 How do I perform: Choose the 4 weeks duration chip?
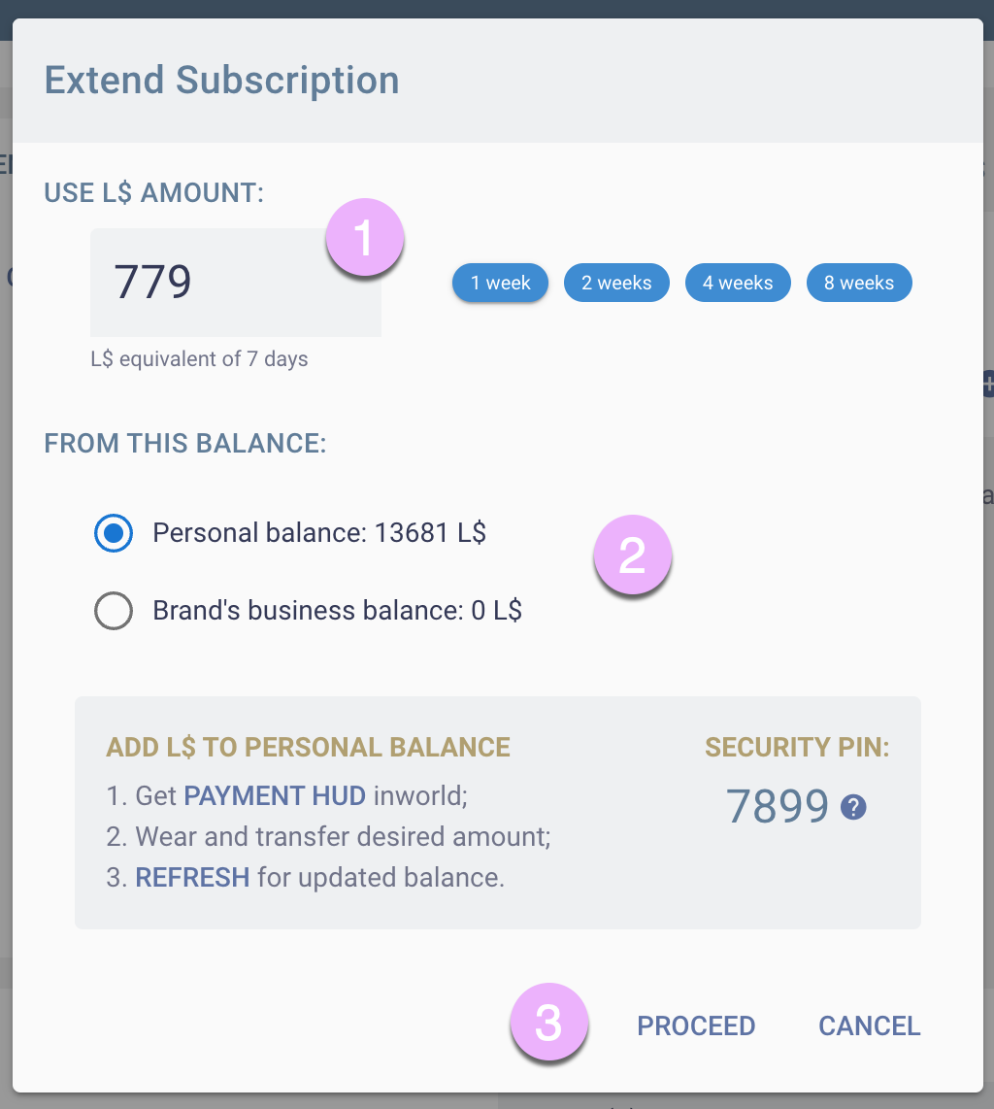[738, 283]
